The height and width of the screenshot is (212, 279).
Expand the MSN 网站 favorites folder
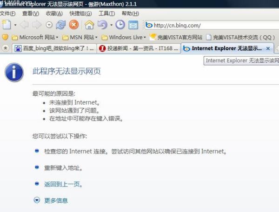click(x=80, y=37)
